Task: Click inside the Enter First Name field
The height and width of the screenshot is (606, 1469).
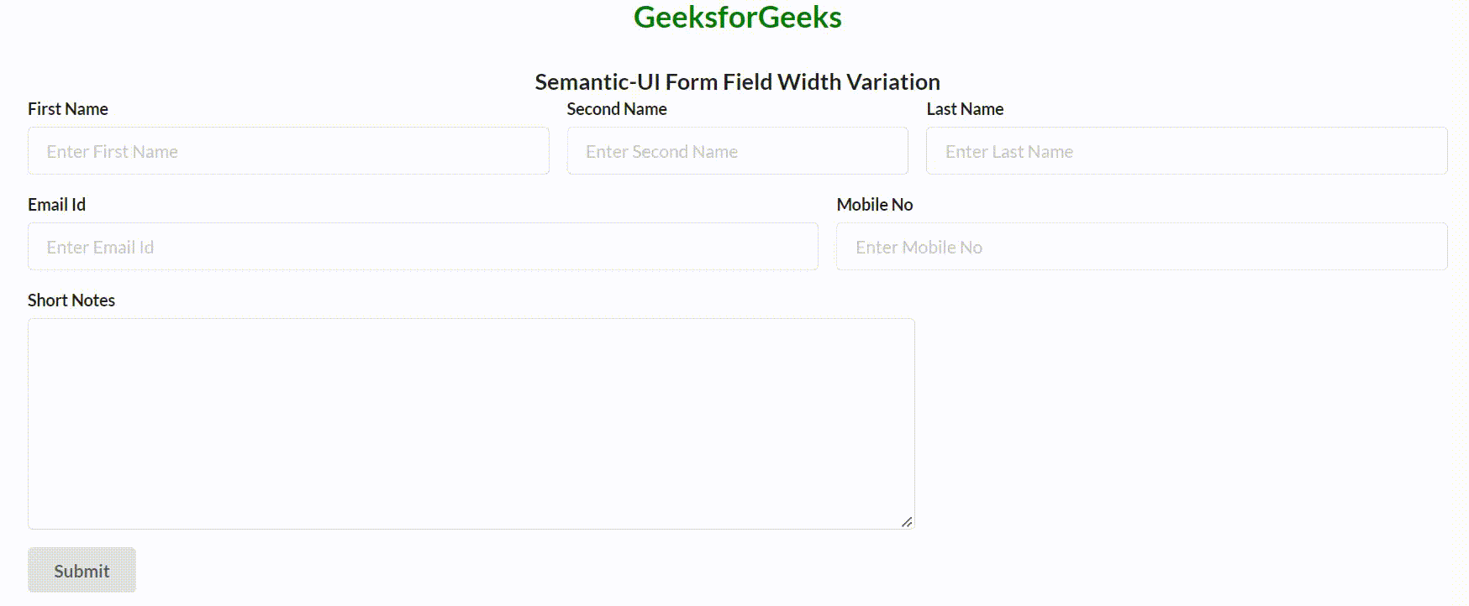Action: [x=287, y=151]
